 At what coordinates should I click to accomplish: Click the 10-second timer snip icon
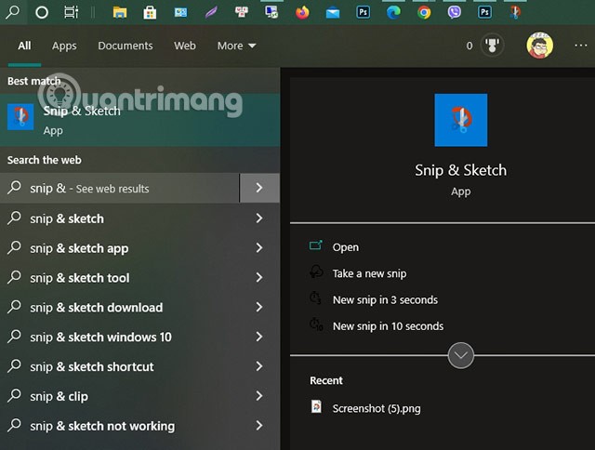pyautogui.click(x=316, y=324)
